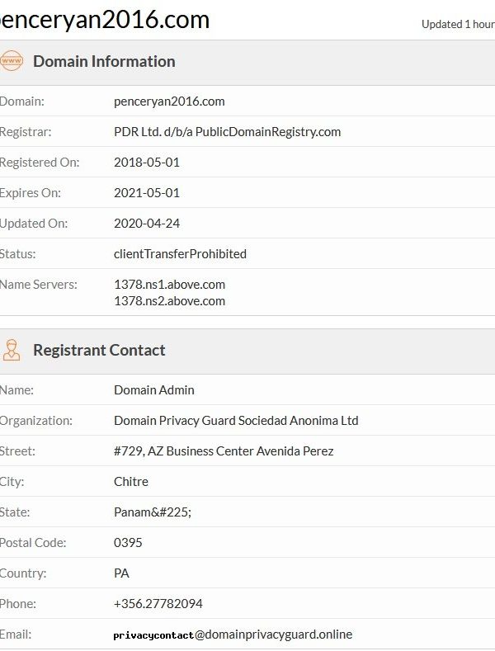Screen dimensions: 495x651
Task: Click the phone number +356.27782094
Action: 158,604
